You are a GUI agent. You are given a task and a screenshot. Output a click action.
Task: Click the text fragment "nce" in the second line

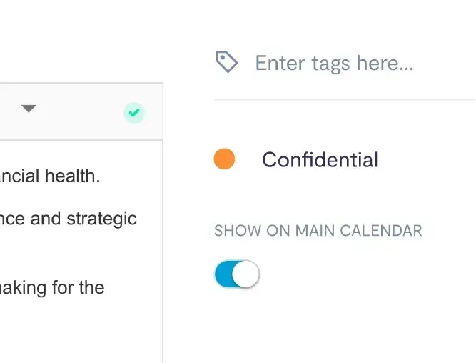tap(13, 218)
